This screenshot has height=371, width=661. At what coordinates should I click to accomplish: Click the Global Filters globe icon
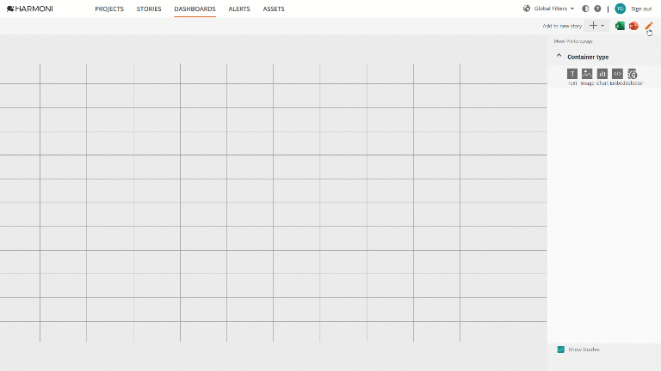coord(527,9)
